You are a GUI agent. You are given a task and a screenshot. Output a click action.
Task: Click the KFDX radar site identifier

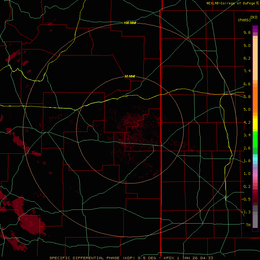pos(169,258)
